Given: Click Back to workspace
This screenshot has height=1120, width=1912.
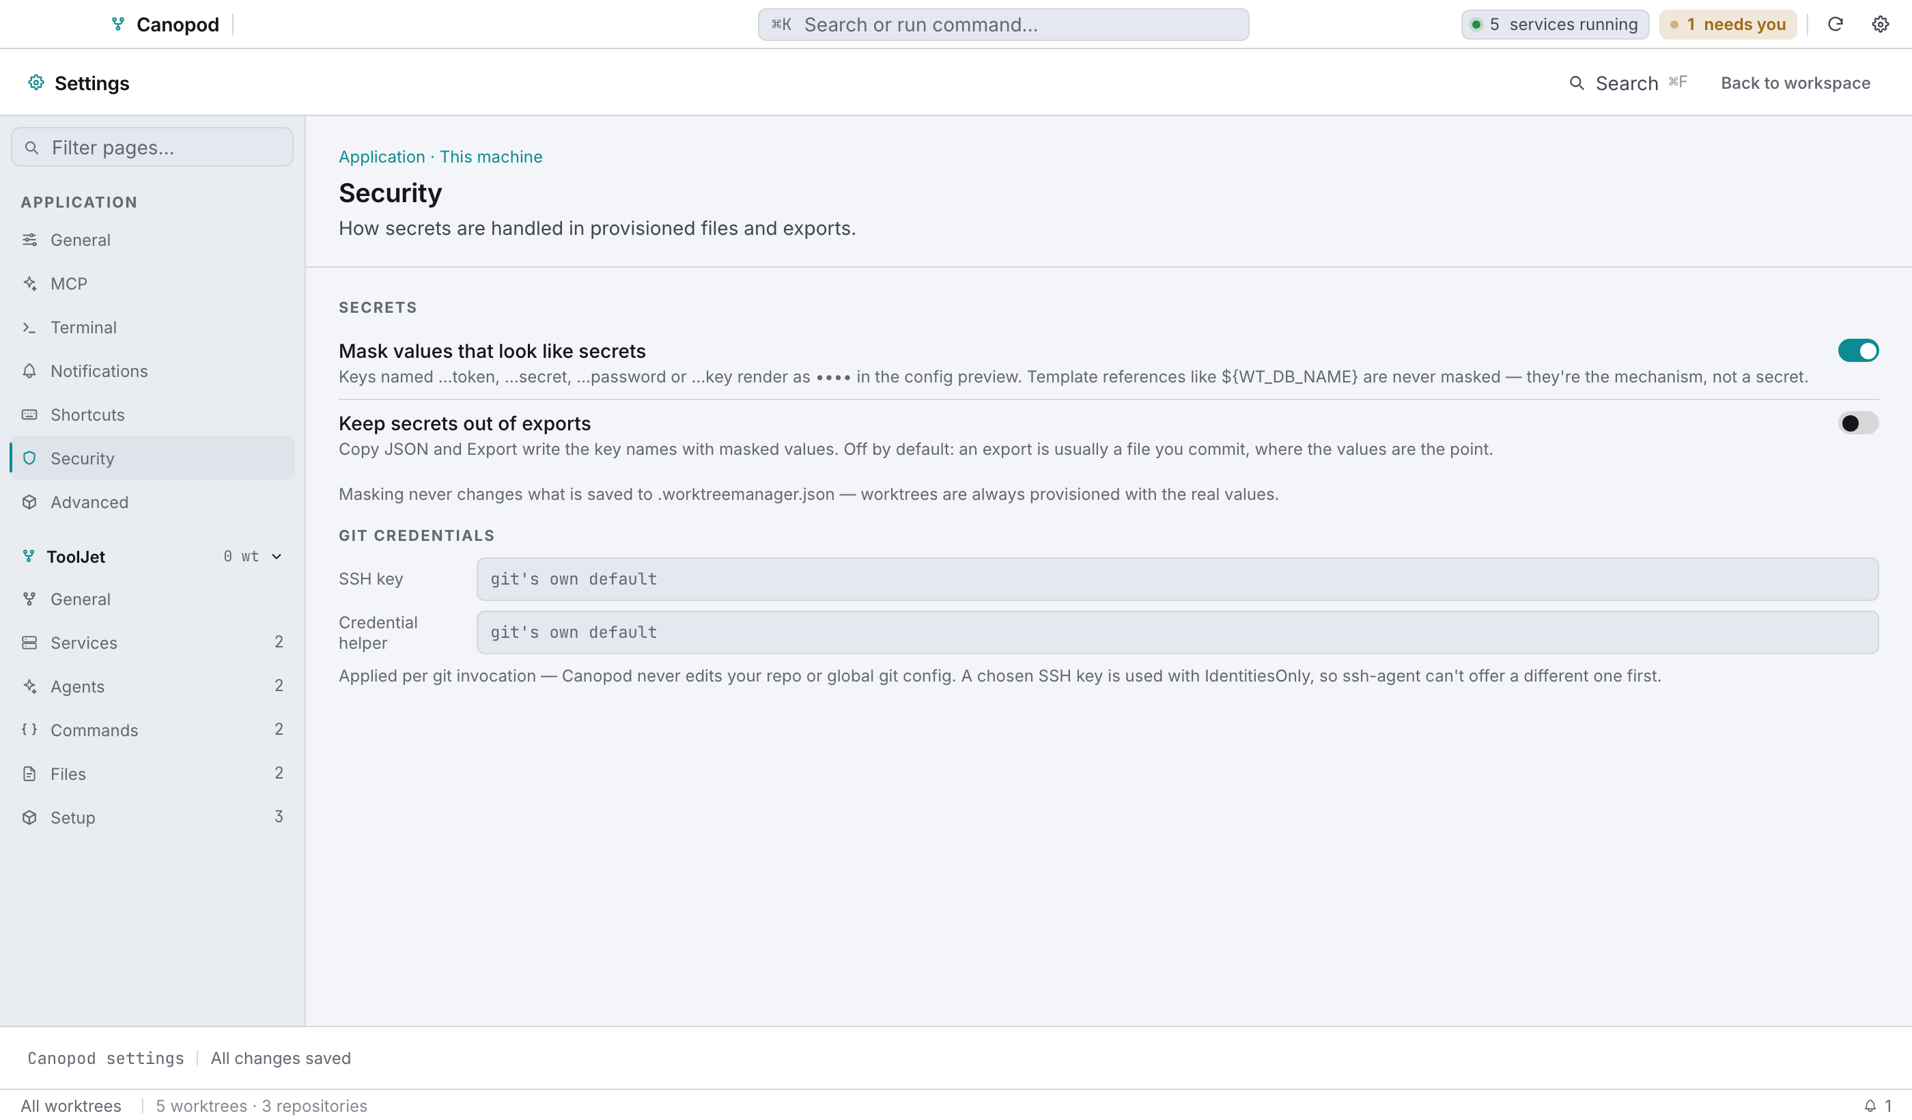Looking at the screenshot, I should [1795, 83].
